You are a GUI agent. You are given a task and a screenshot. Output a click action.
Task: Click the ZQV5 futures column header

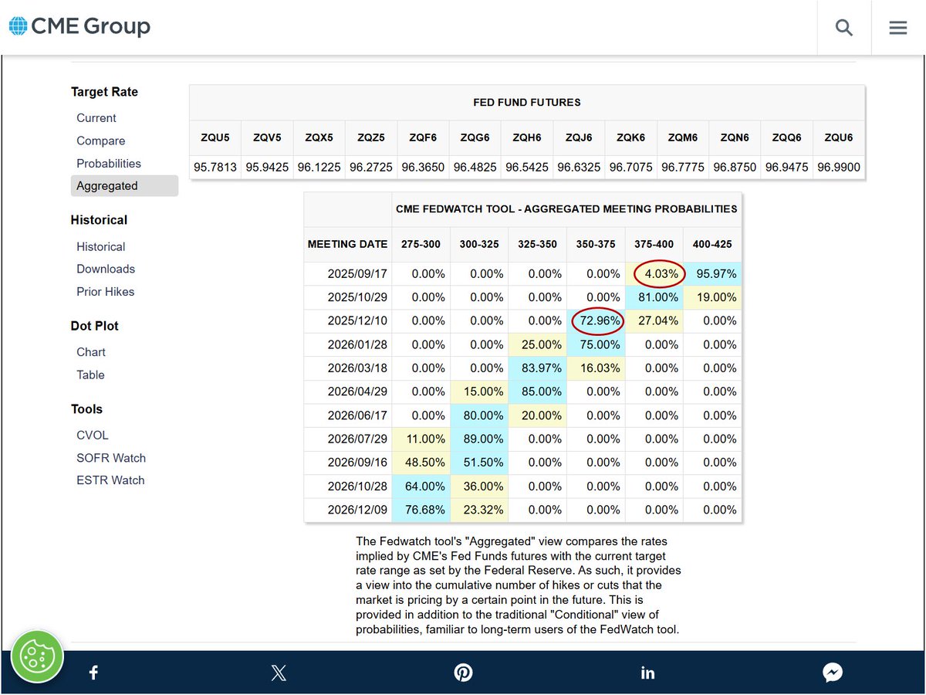pos(267,137)
